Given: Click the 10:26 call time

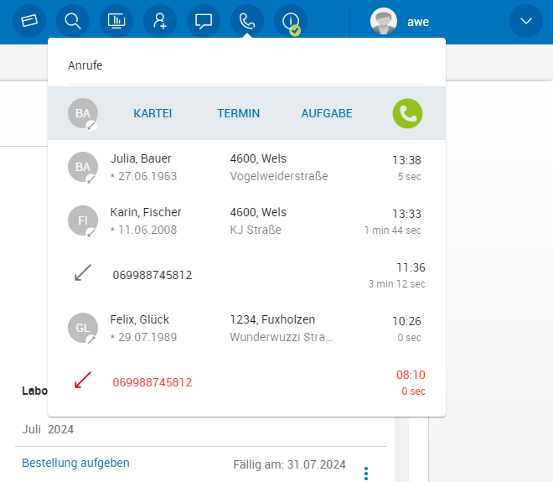Looking at the screenshot, I should coord(407,321).
